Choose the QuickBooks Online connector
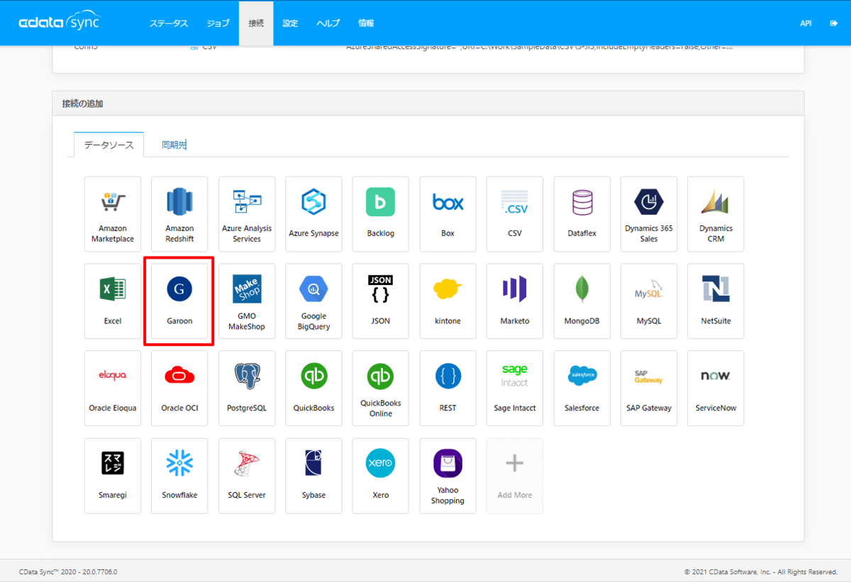Screen dimensions: 851x582 click(x=381, y=388)
